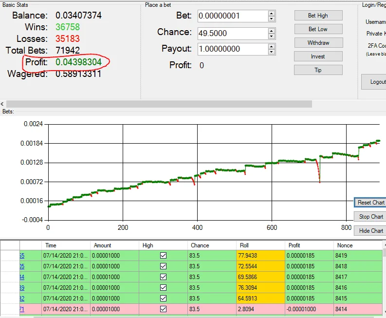Open bet ID link in nonce 8418 row

(22, 266)
